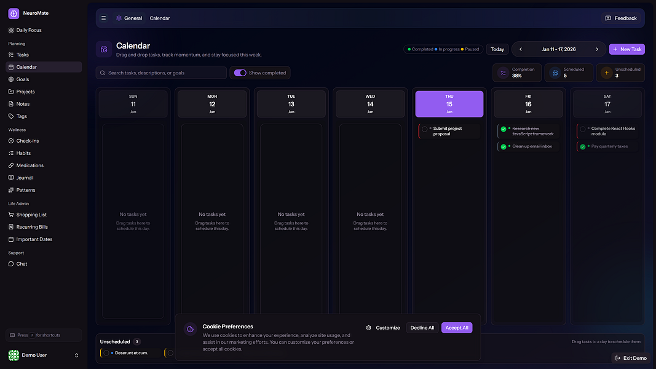This screenshot has width=656, height=369.
Task: Open Projects in the sidebar
Action: tap(44, 92)
